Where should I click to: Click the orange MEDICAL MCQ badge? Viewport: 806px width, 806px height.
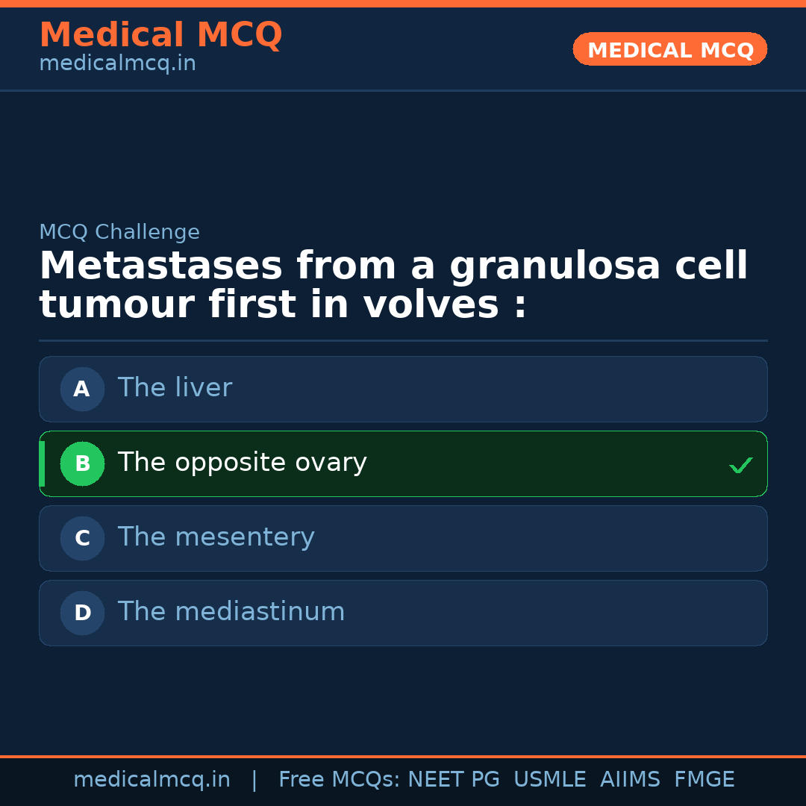[669, 49]
